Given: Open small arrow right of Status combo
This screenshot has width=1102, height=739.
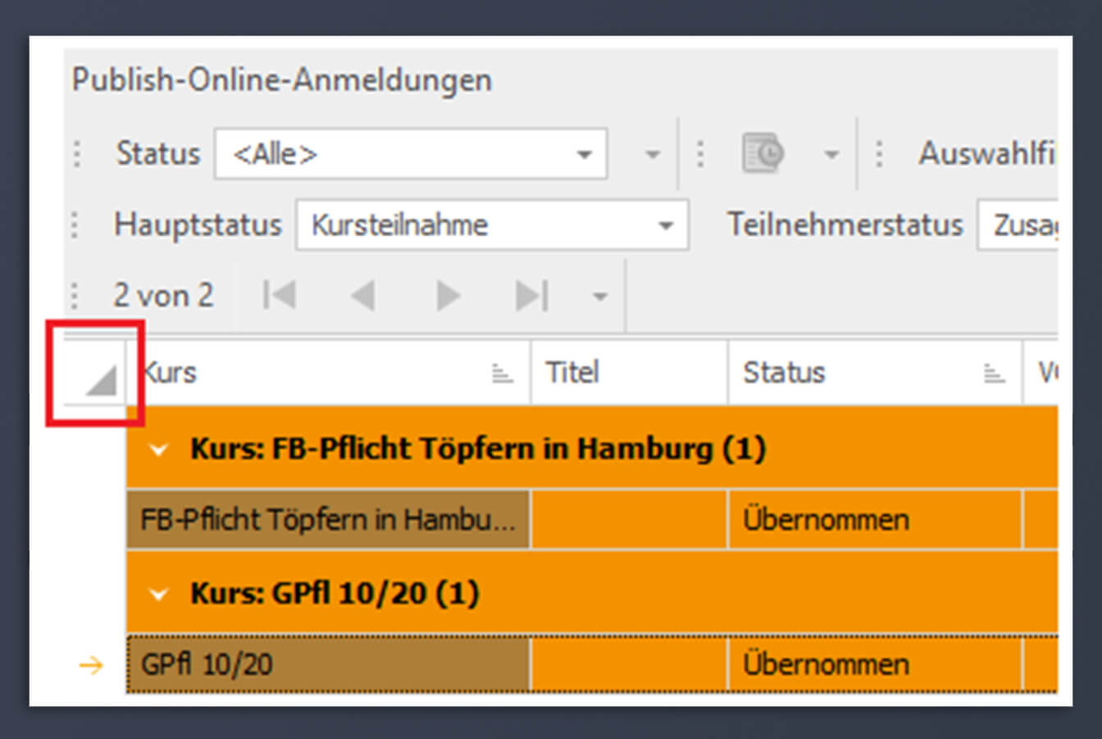Looking at the screenshot, I should coord(653,155).
